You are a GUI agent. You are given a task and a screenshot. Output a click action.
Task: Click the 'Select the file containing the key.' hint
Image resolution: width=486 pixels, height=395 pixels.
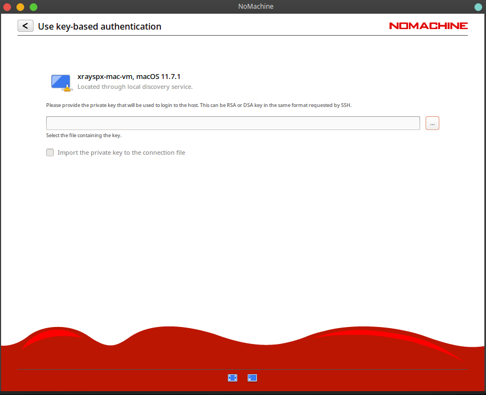point(83,136)
